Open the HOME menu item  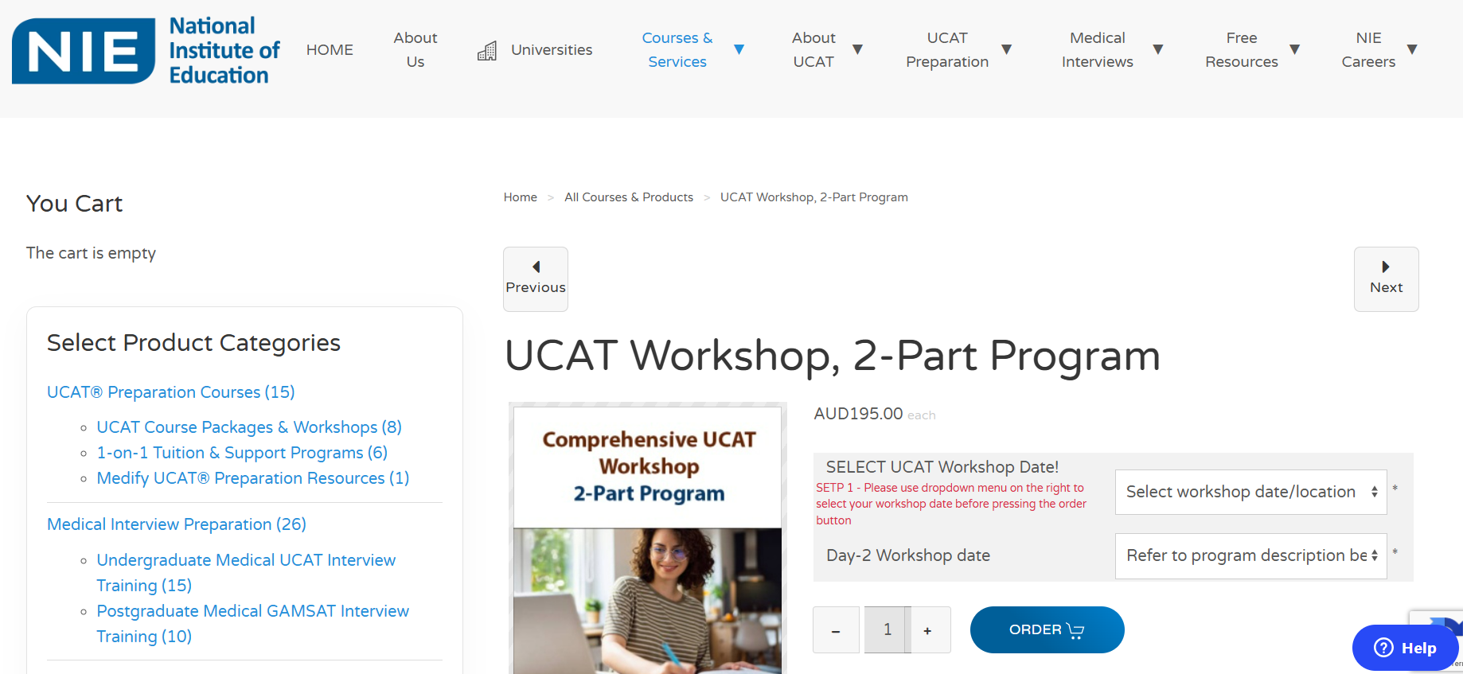tap(330, 49)
